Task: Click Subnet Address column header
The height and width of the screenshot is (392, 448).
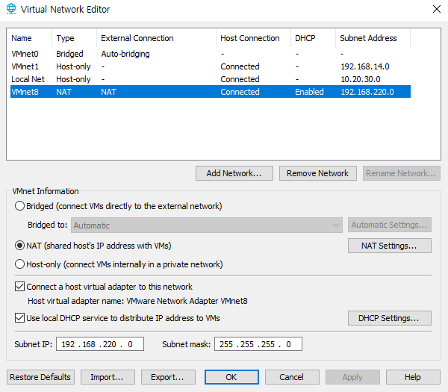Action: point(373,38)
